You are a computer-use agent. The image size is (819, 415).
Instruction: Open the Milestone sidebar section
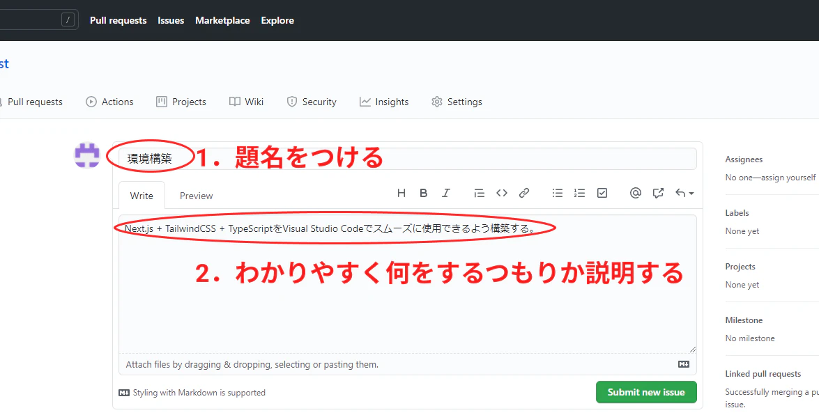(x=744, y=320)
